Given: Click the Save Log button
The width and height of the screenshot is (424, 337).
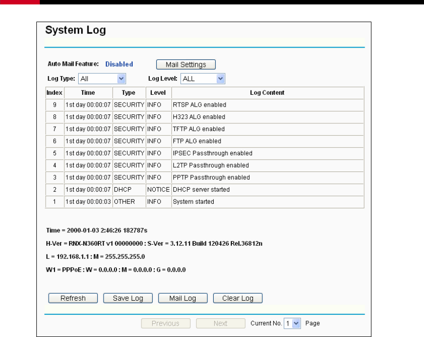Looking at the screenshot, I should 128,298.
